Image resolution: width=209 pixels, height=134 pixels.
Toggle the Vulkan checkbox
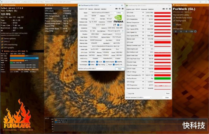point(89,65)
